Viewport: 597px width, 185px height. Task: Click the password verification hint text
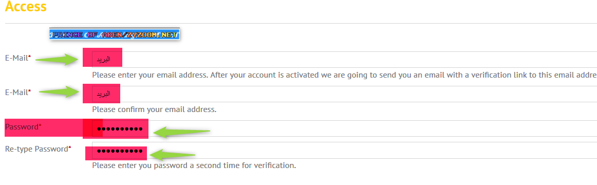pos(194,165)
